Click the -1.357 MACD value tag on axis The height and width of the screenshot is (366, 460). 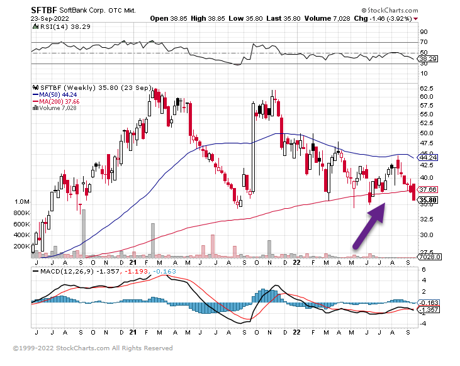click(x=429, y=309)
